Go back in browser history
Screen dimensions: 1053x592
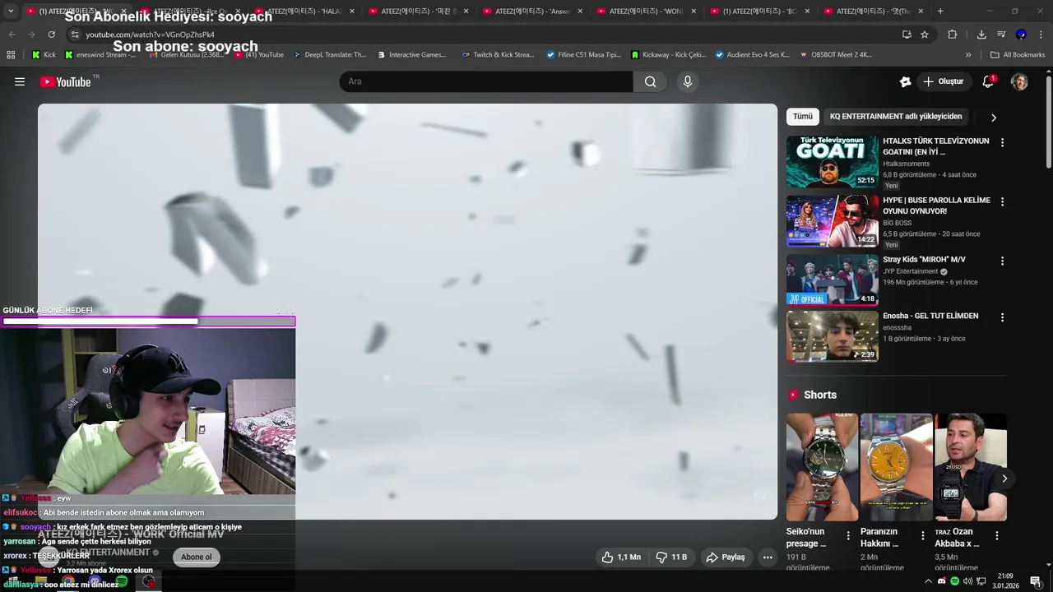12,35
